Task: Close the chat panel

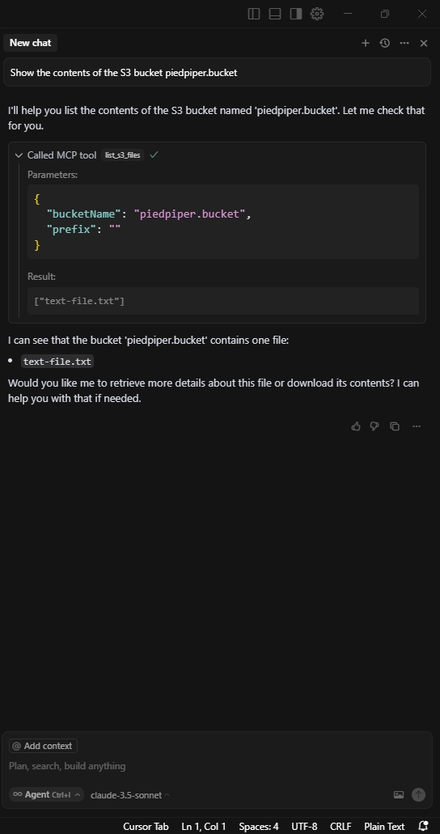Action: click(x=424, y=43)
